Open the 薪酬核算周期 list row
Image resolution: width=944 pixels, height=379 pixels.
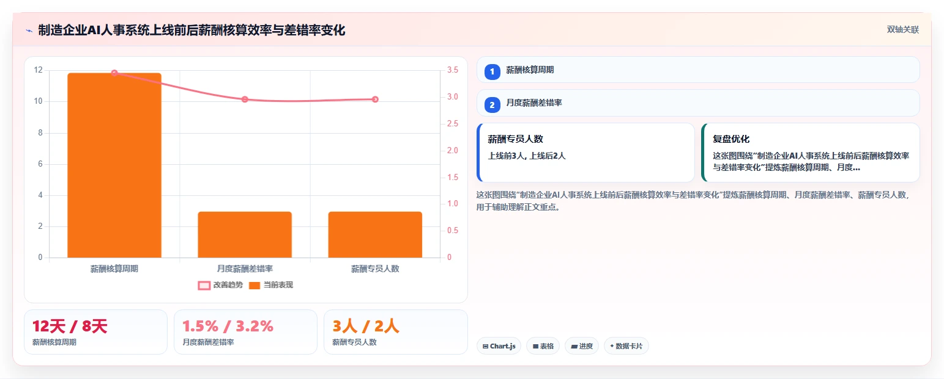[698, 70]
